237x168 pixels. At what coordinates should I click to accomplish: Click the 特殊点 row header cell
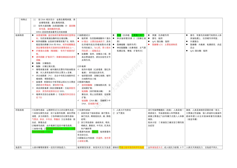24,19
